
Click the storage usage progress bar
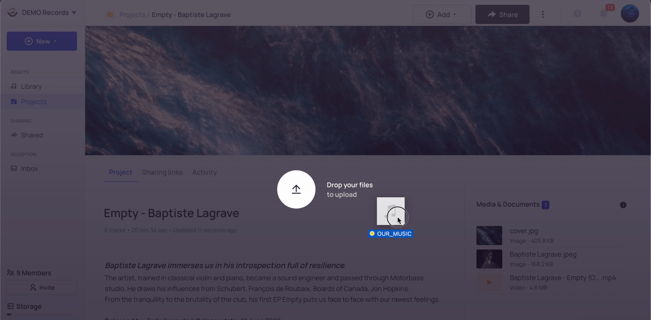click(39, 314)
